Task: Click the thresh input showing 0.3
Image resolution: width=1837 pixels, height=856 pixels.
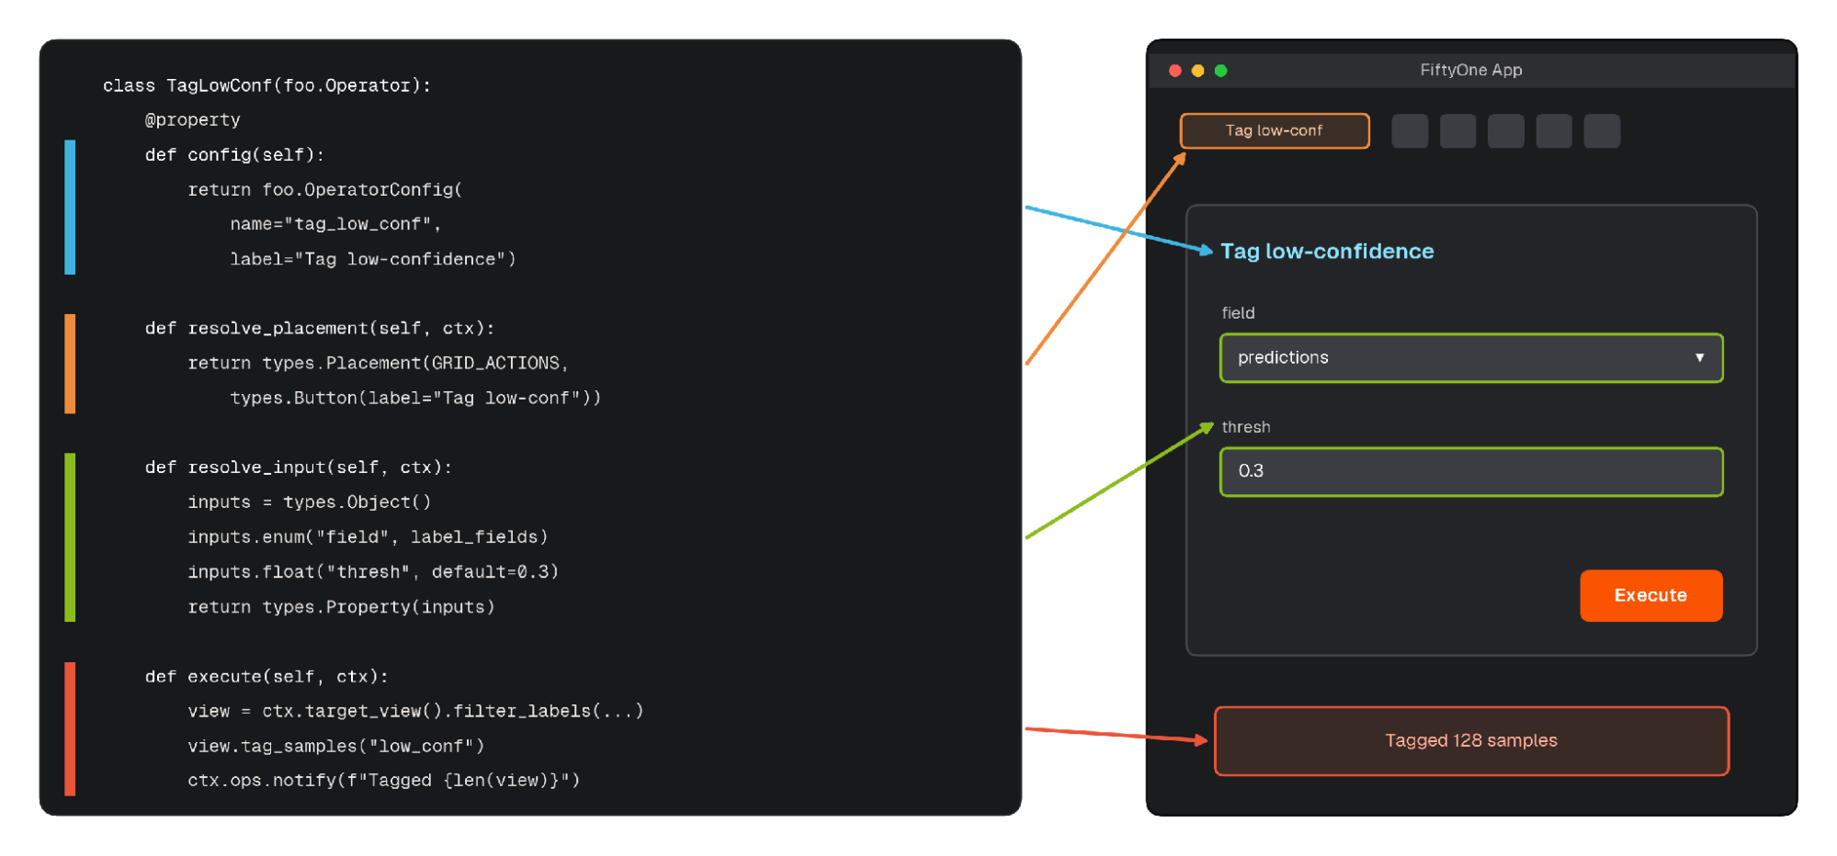Action: coord(1470,472)
